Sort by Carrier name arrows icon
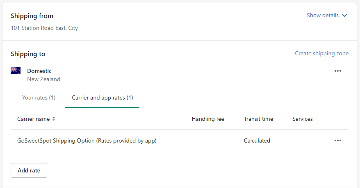The image size is (360, 188). (53, 119)
